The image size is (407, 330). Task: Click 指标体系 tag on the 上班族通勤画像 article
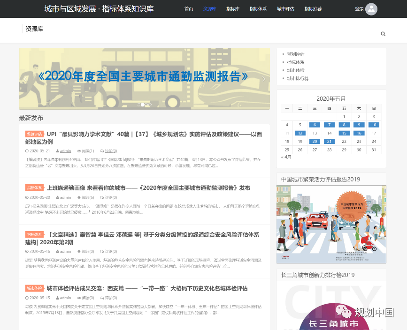[35, 188]
